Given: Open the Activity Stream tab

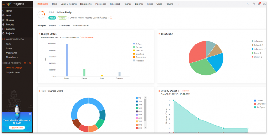Looking at the screenshot, I should click(80, 26).
